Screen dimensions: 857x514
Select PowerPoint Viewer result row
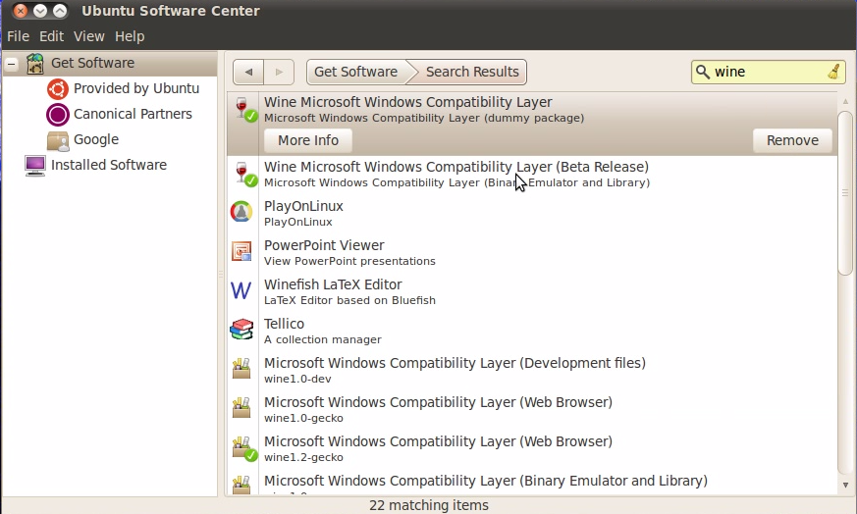[x=532, y=253]
